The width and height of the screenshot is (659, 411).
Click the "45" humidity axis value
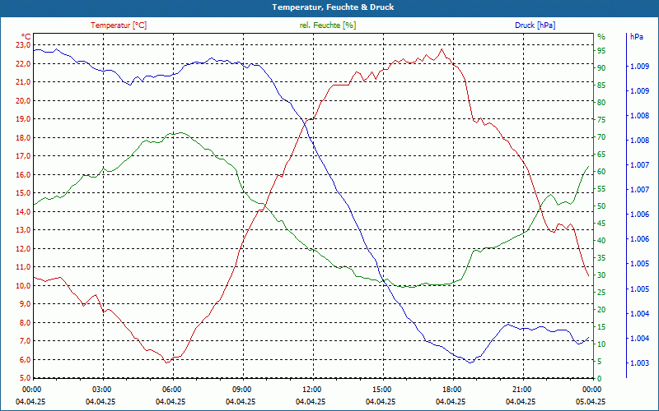tap(601, 224)
